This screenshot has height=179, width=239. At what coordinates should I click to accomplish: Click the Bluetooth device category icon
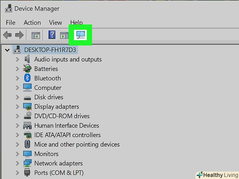pos(27,78)
